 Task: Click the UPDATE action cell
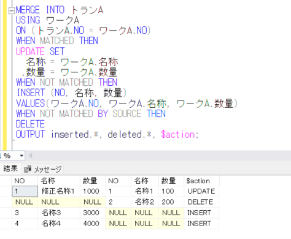201,191
